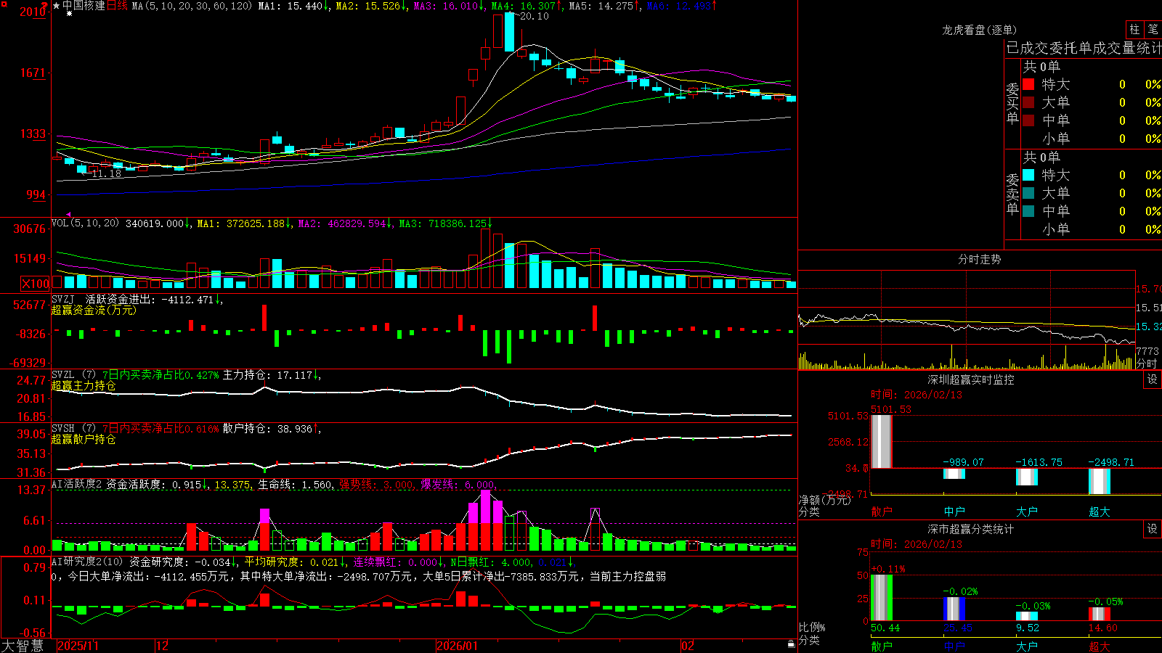Image resolution: width=1162 pixels, height=653 pixels.
Task: Click the white sun marker below the stock name
Action: (69, 14)
